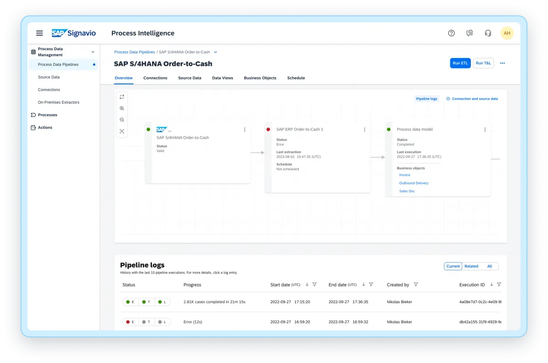Viewport: 548px width, 363px height.
Task: Switch to the Data Views tab
Action: 222,78
